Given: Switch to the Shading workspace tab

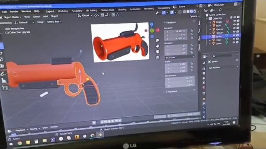Looking at the screenshot, I should click(122, 10).
